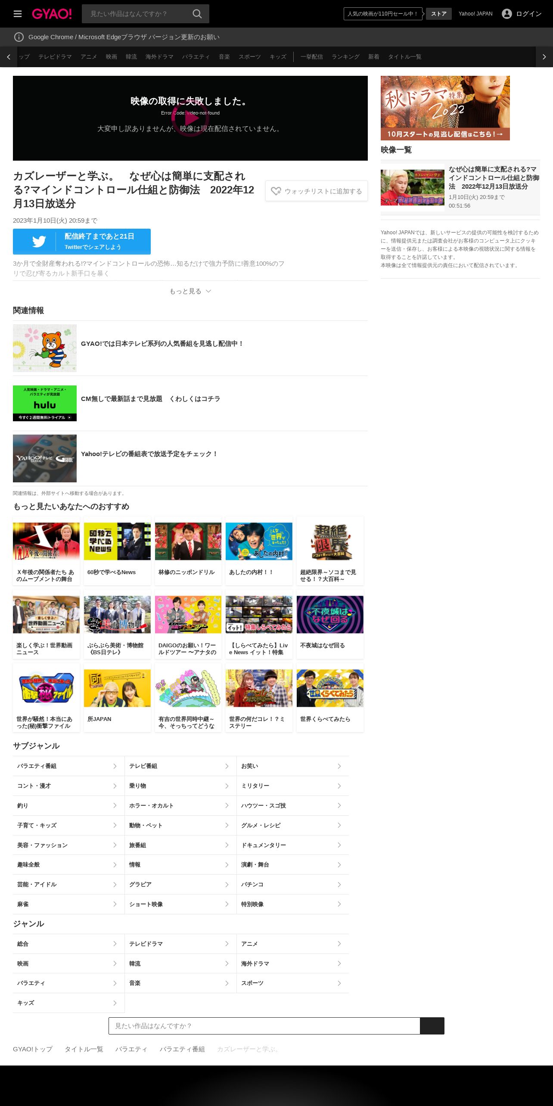The width and height of the screenshot is (553, 1106).
Task: Click ウォッチリストに追加する button
Action: (317, 191)
